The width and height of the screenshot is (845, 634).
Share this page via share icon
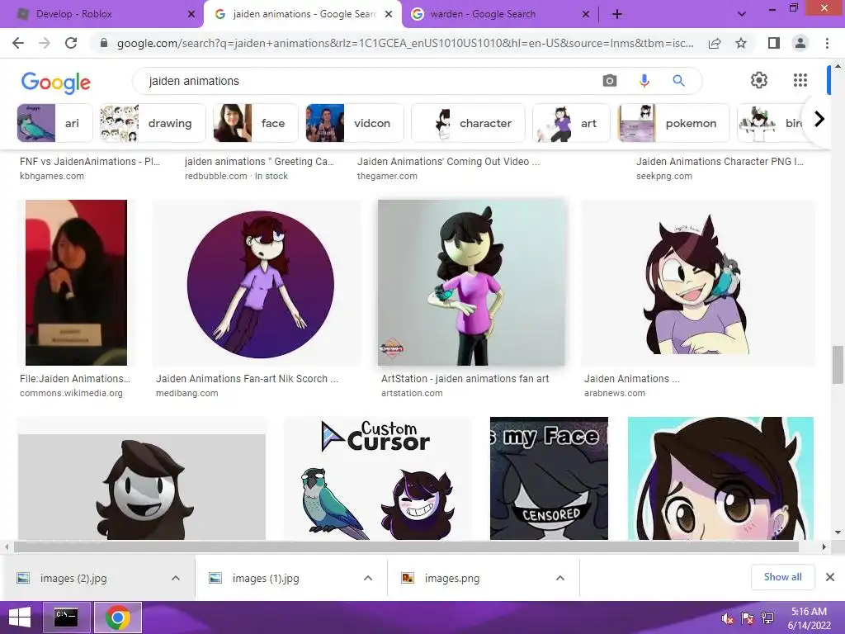coord(715,43)
